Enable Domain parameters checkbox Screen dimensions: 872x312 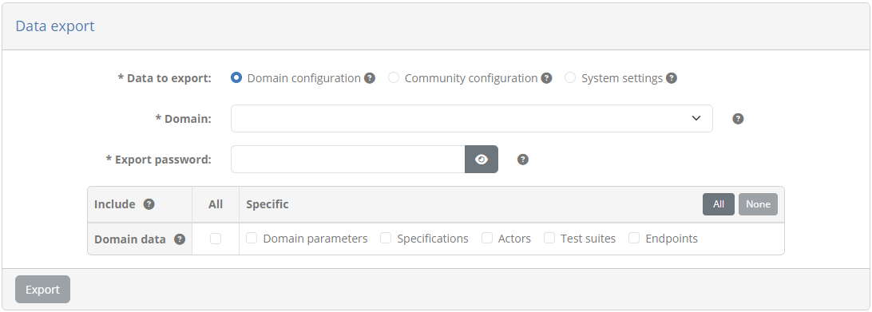(x=252, y=238)
